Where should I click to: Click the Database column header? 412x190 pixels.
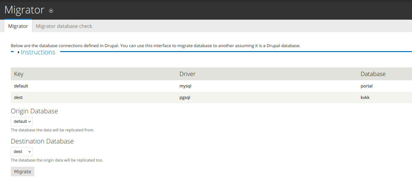coord(373,74)
